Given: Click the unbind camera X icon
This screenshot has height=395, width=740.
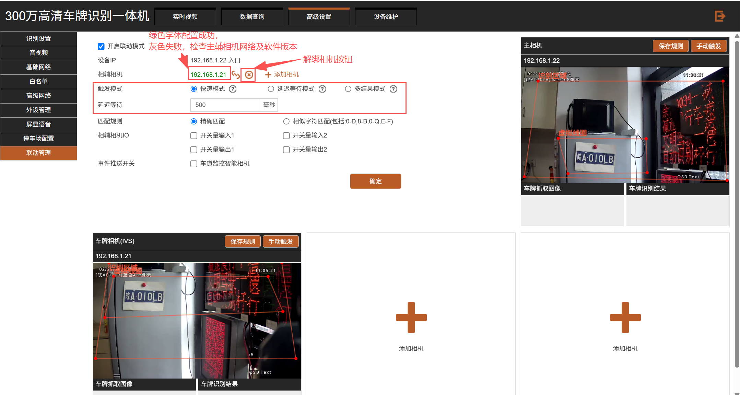Looking at the screenshot, I should (249, 74).
